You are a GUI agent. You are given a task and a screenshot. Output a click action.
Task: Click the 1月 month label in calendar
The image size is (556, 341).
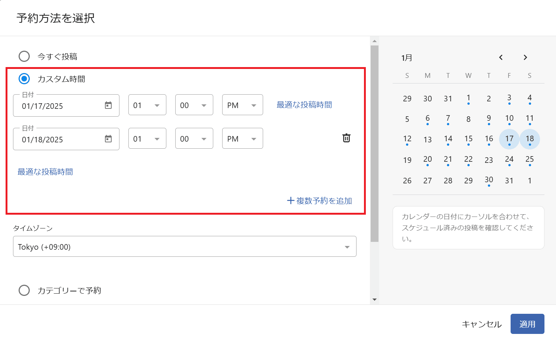coord(407,58)
